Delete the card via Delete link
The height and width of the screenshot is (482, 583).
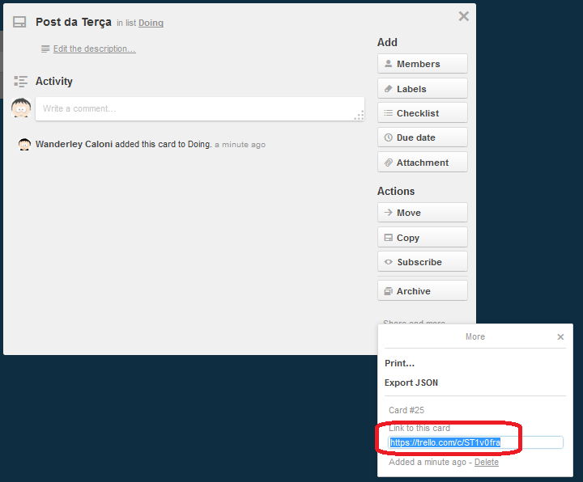(487, 462)
